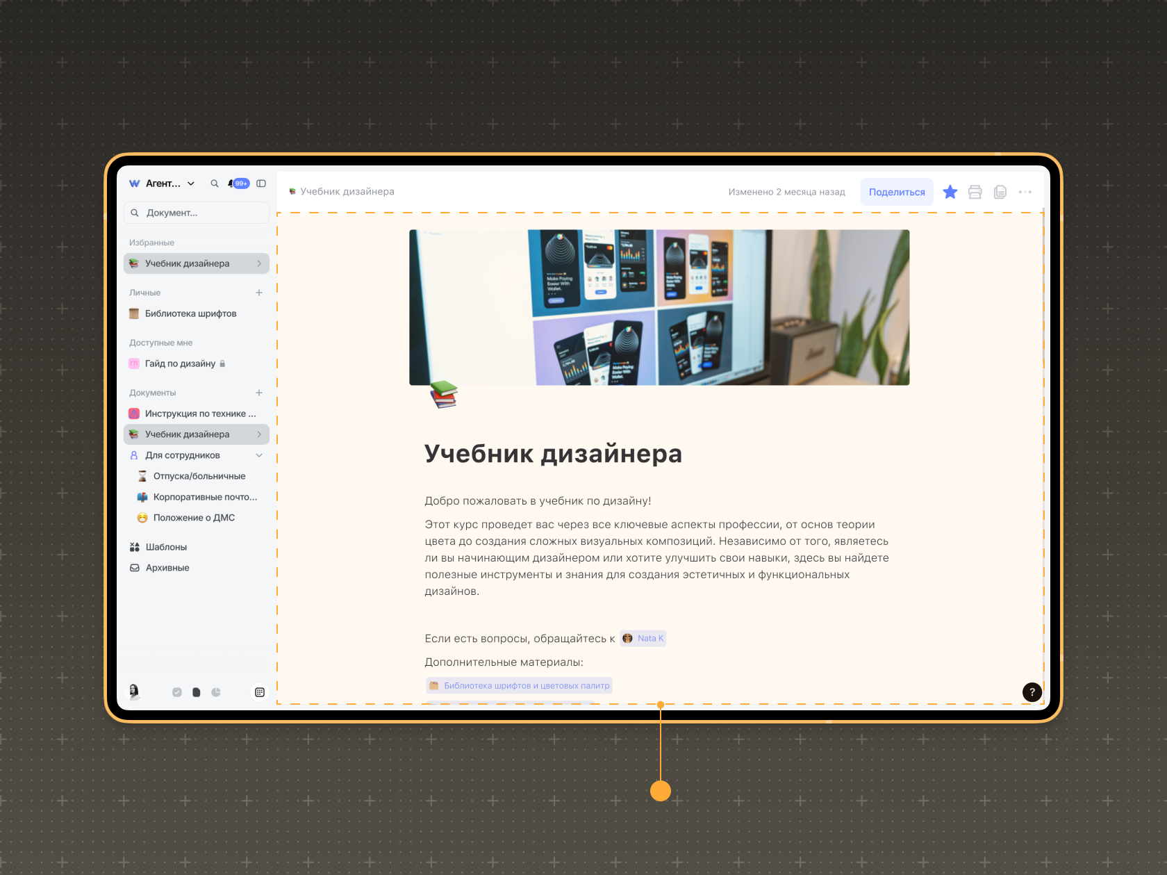
Task: Open the tasks checkmark icon in sidebar footer
Action: pyautogui.click(x=177, y=692)
